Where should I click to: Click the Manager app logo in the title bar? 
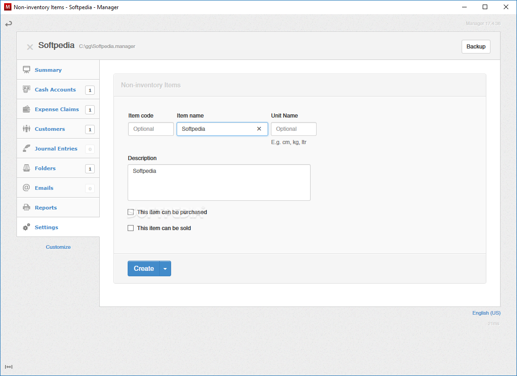(x=8, y=7)
